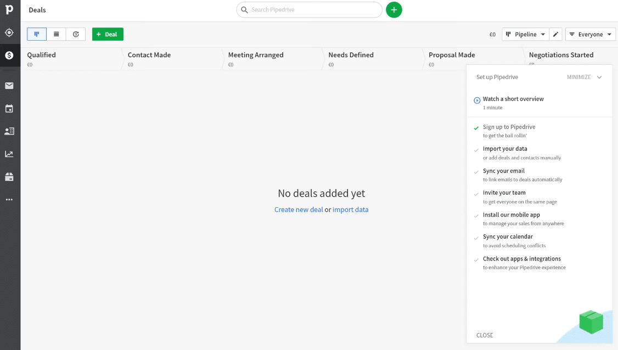
Task: Open the Contacts icon in sidebar
Action: pyautogui.click(x=9, y=131)
